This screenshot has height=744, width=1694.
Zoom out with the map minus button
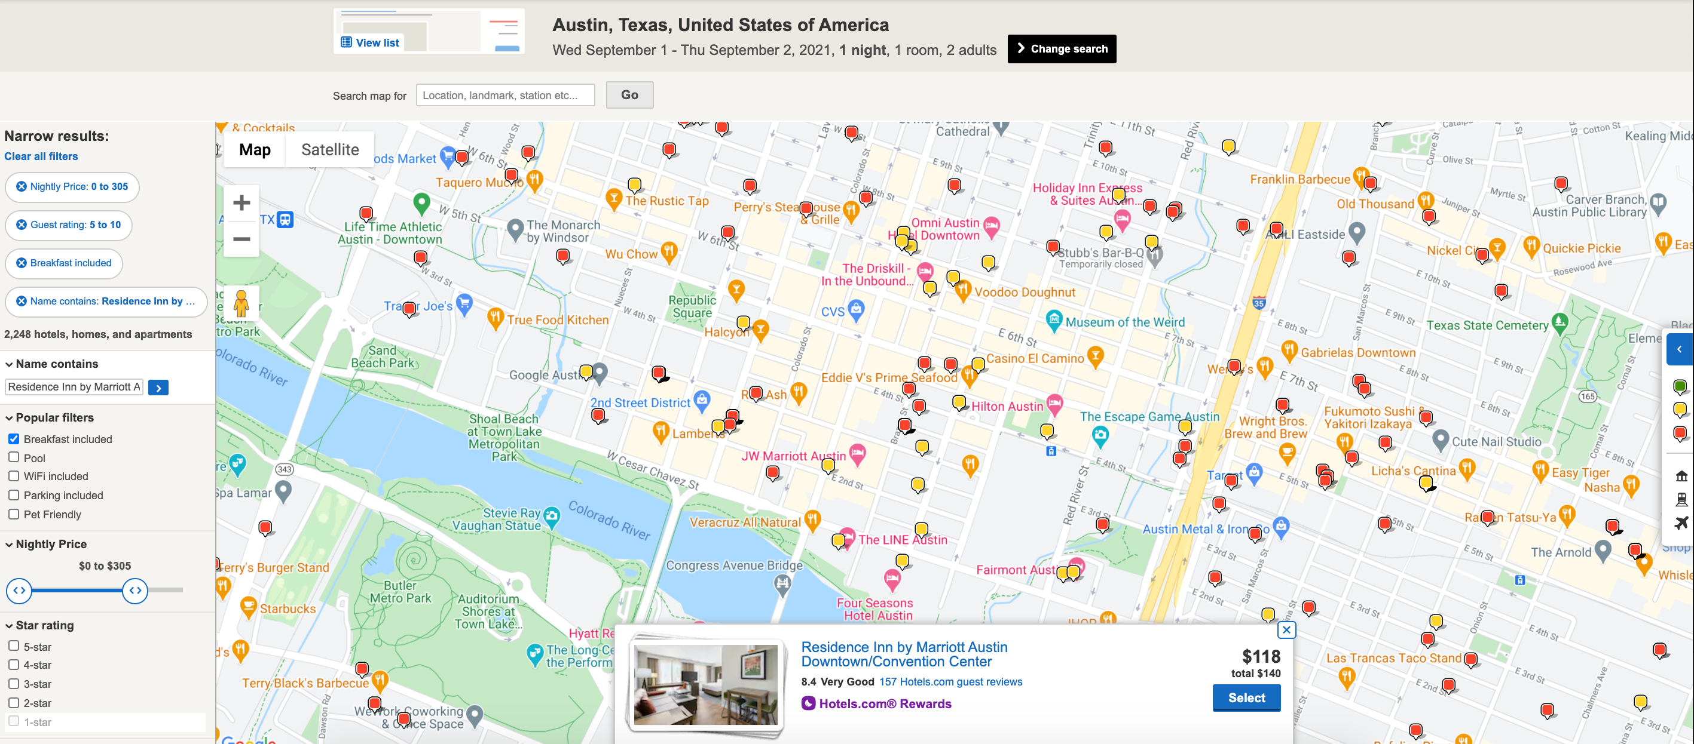point(241,238)
